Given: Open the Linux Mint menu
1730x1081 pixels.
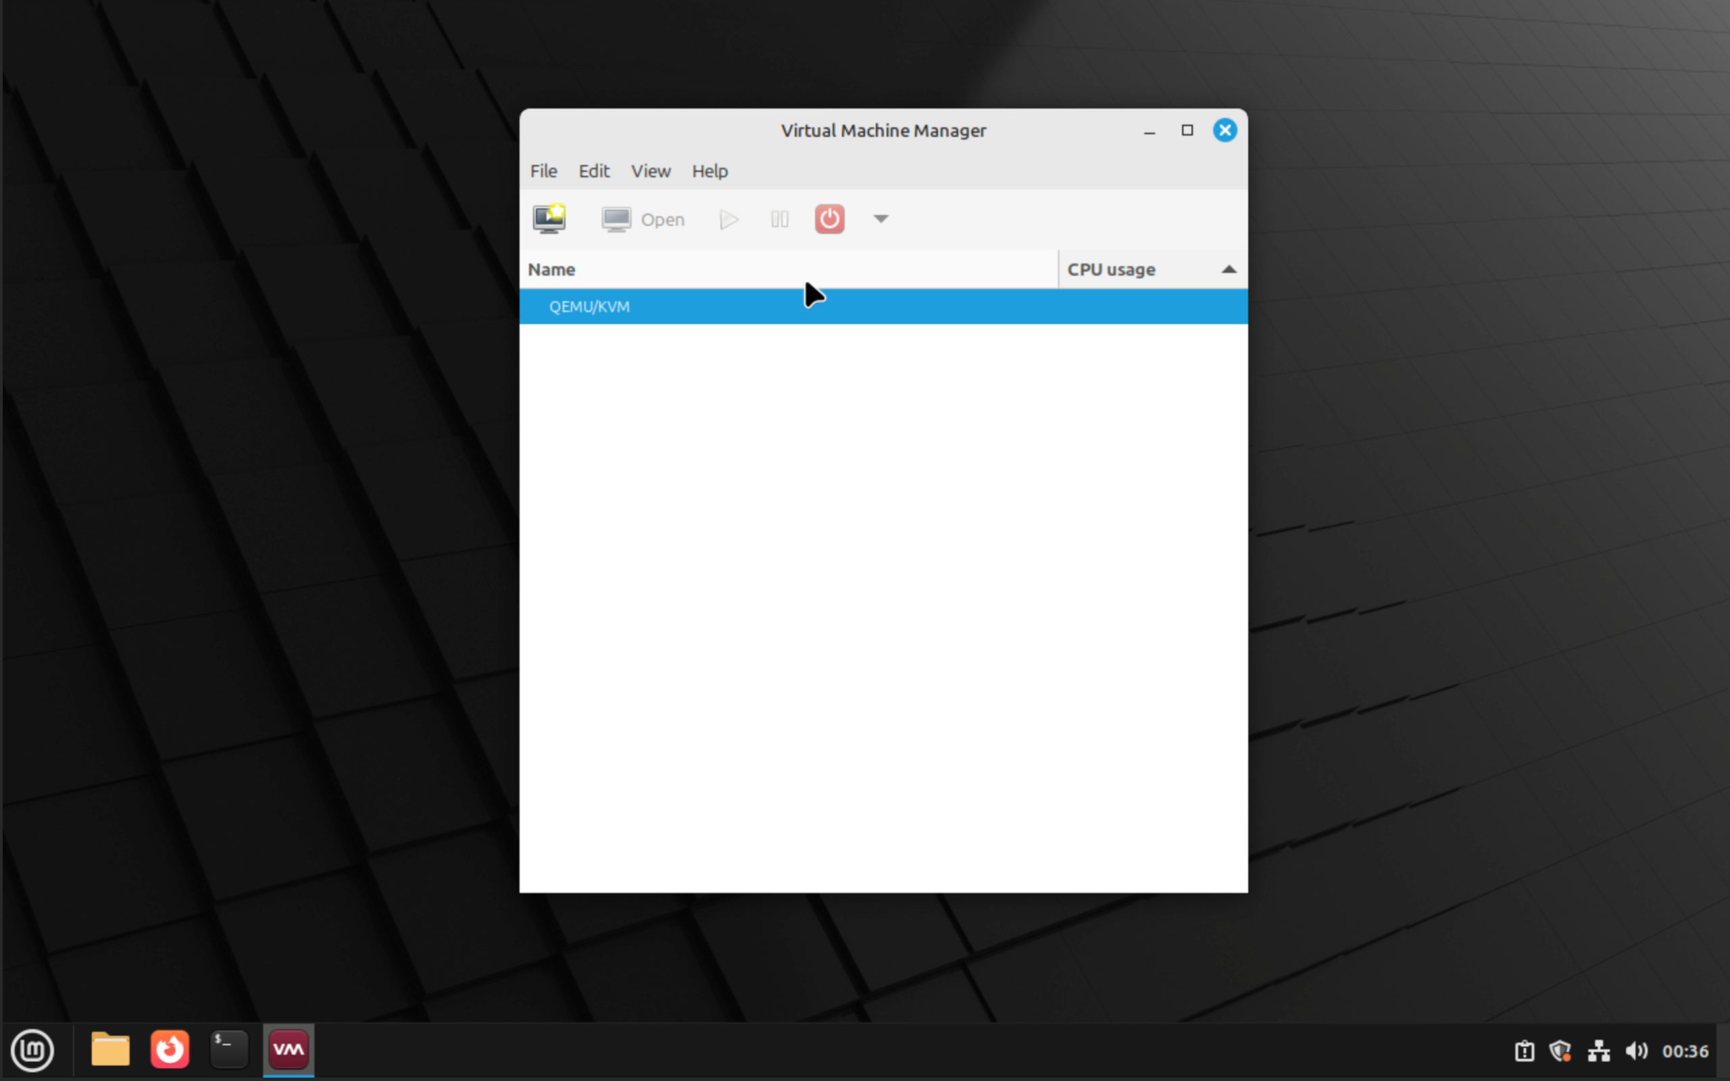Looking at the screenshot, I should [32, 1050].
